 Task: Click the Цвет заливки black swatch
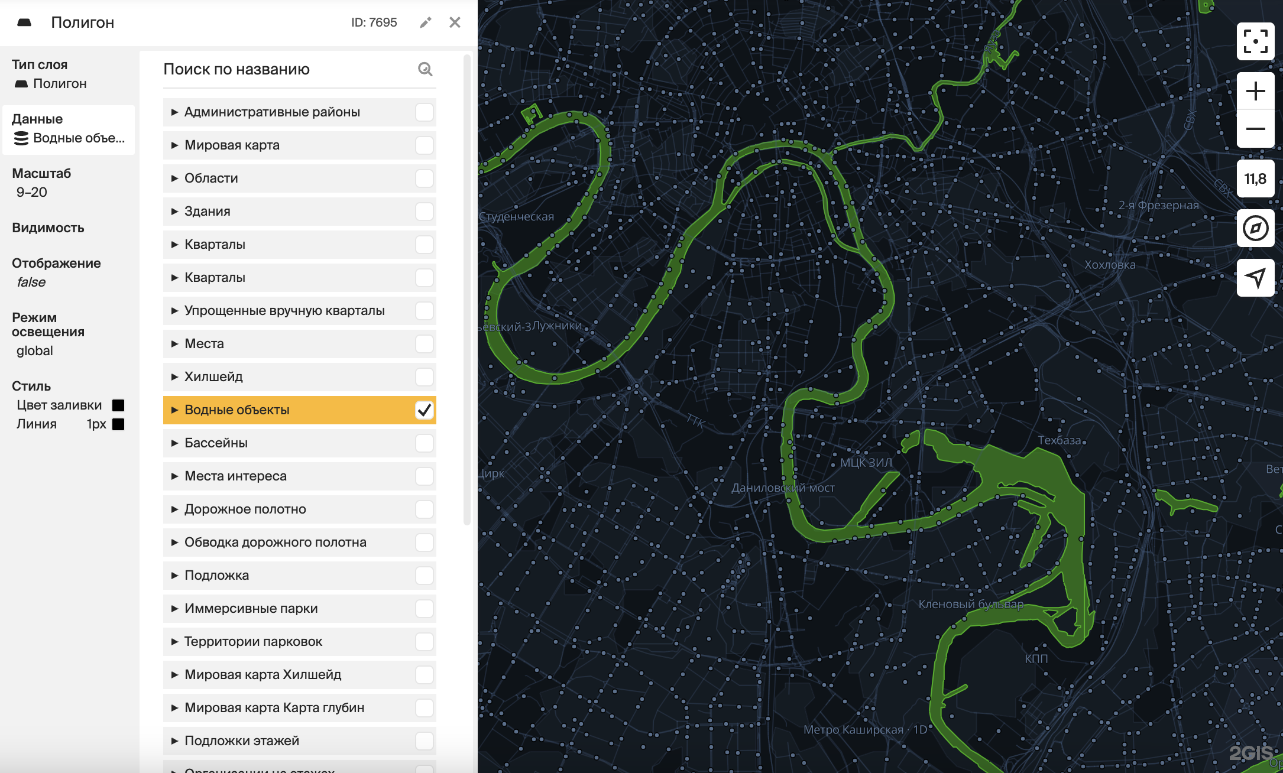[x=118, y=405]
